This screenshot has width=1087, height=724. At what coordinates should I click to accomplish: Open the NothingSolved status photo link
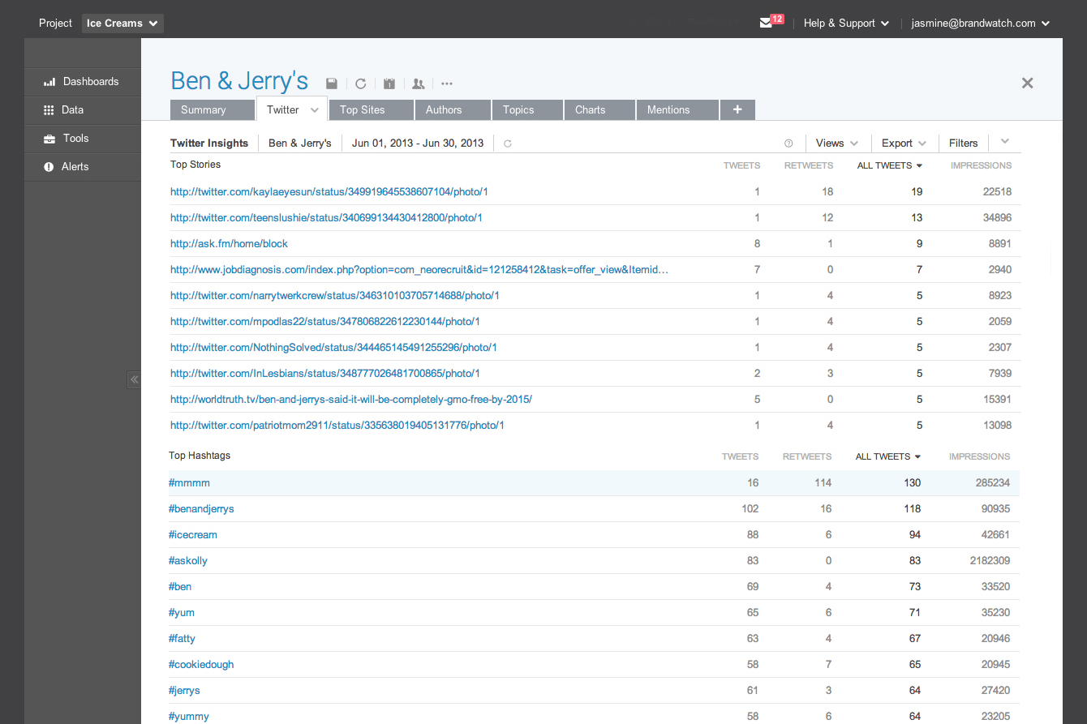(333, 348)
